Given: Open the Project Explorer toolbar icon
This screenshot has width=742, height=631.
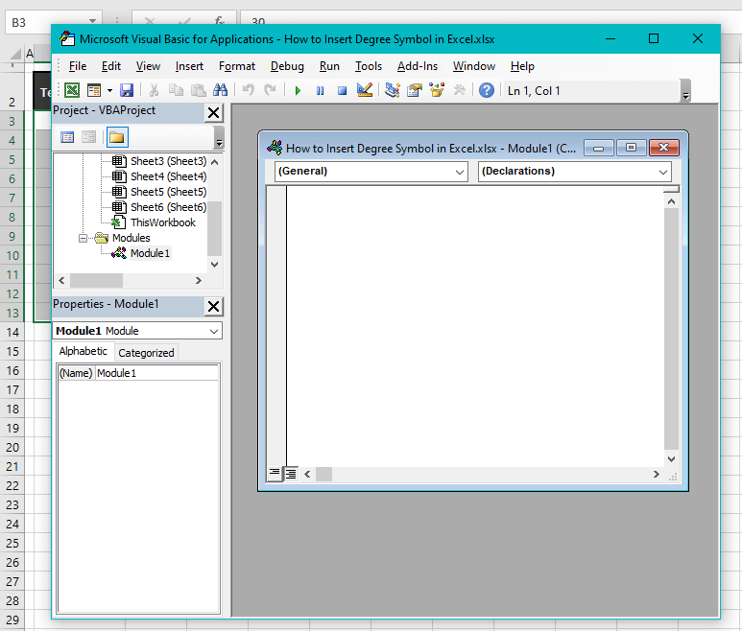Looking at the screenshot, I should (393, 90).
